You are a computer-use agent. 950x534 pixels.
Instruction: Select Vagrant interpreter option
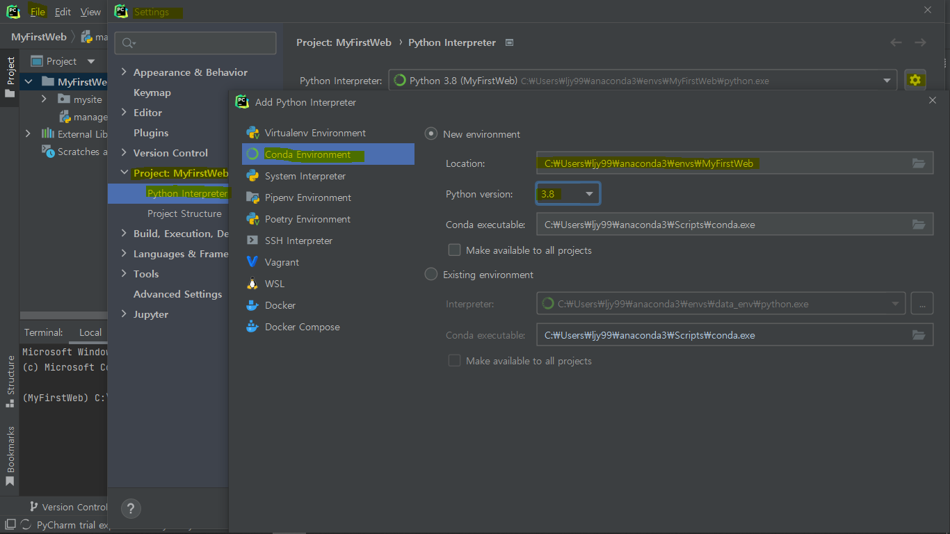coord(282,262)
